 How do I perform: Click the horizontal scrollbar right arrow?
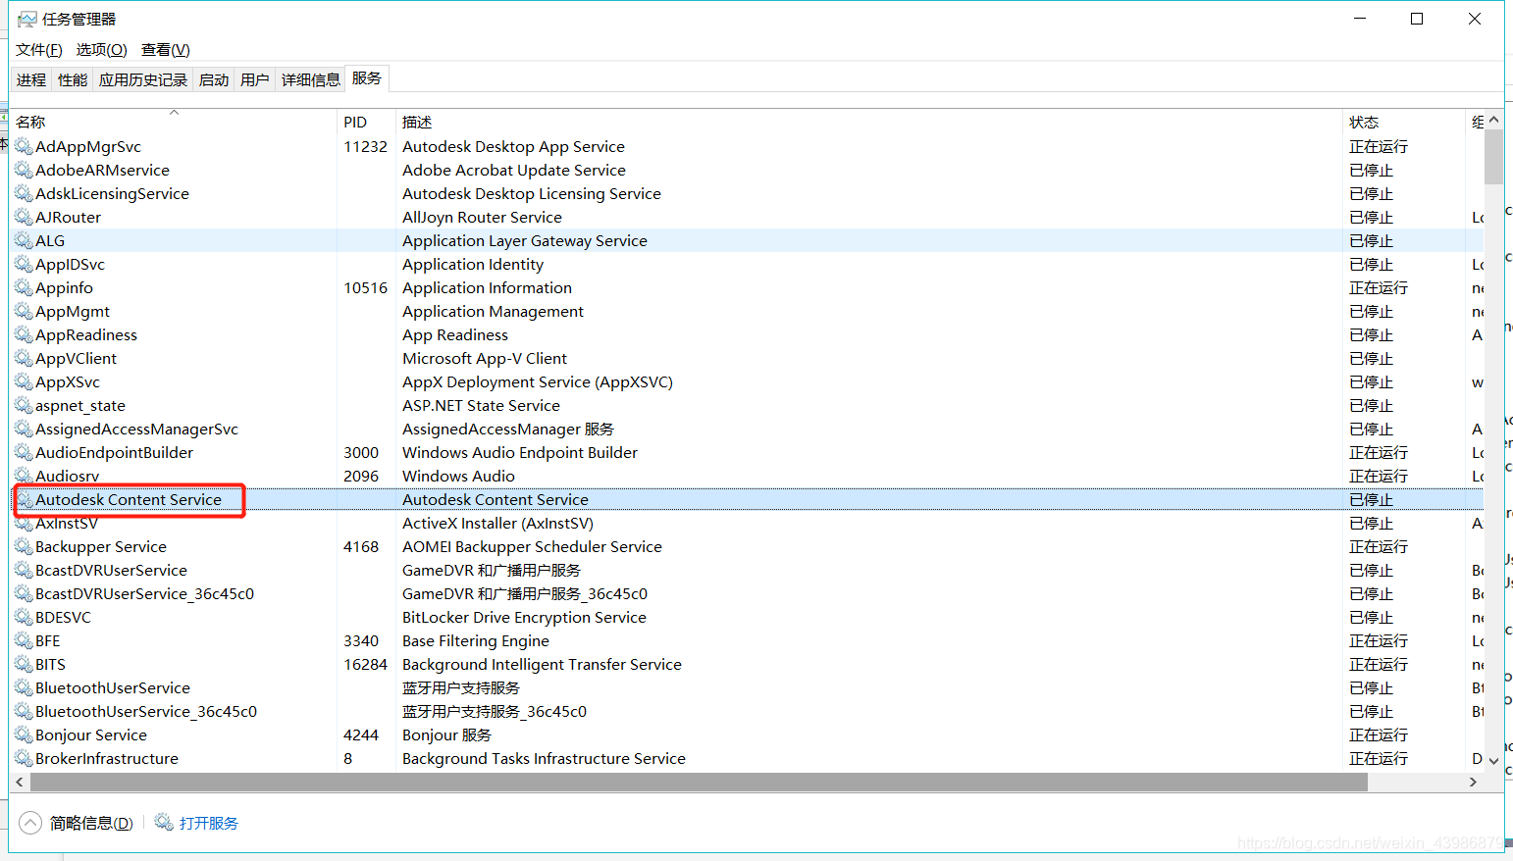coord(1473,782)
